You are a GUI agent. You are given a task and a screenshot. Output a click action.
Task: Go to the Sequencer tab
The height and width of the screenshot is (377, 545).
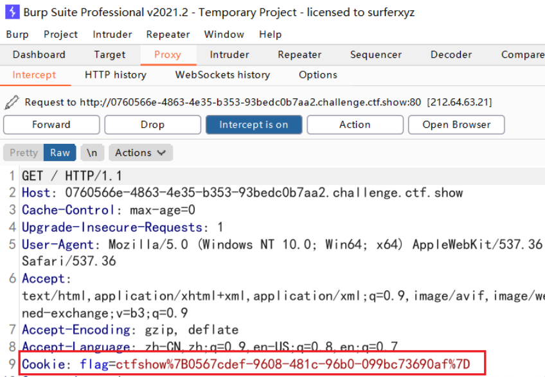point(376,55)
